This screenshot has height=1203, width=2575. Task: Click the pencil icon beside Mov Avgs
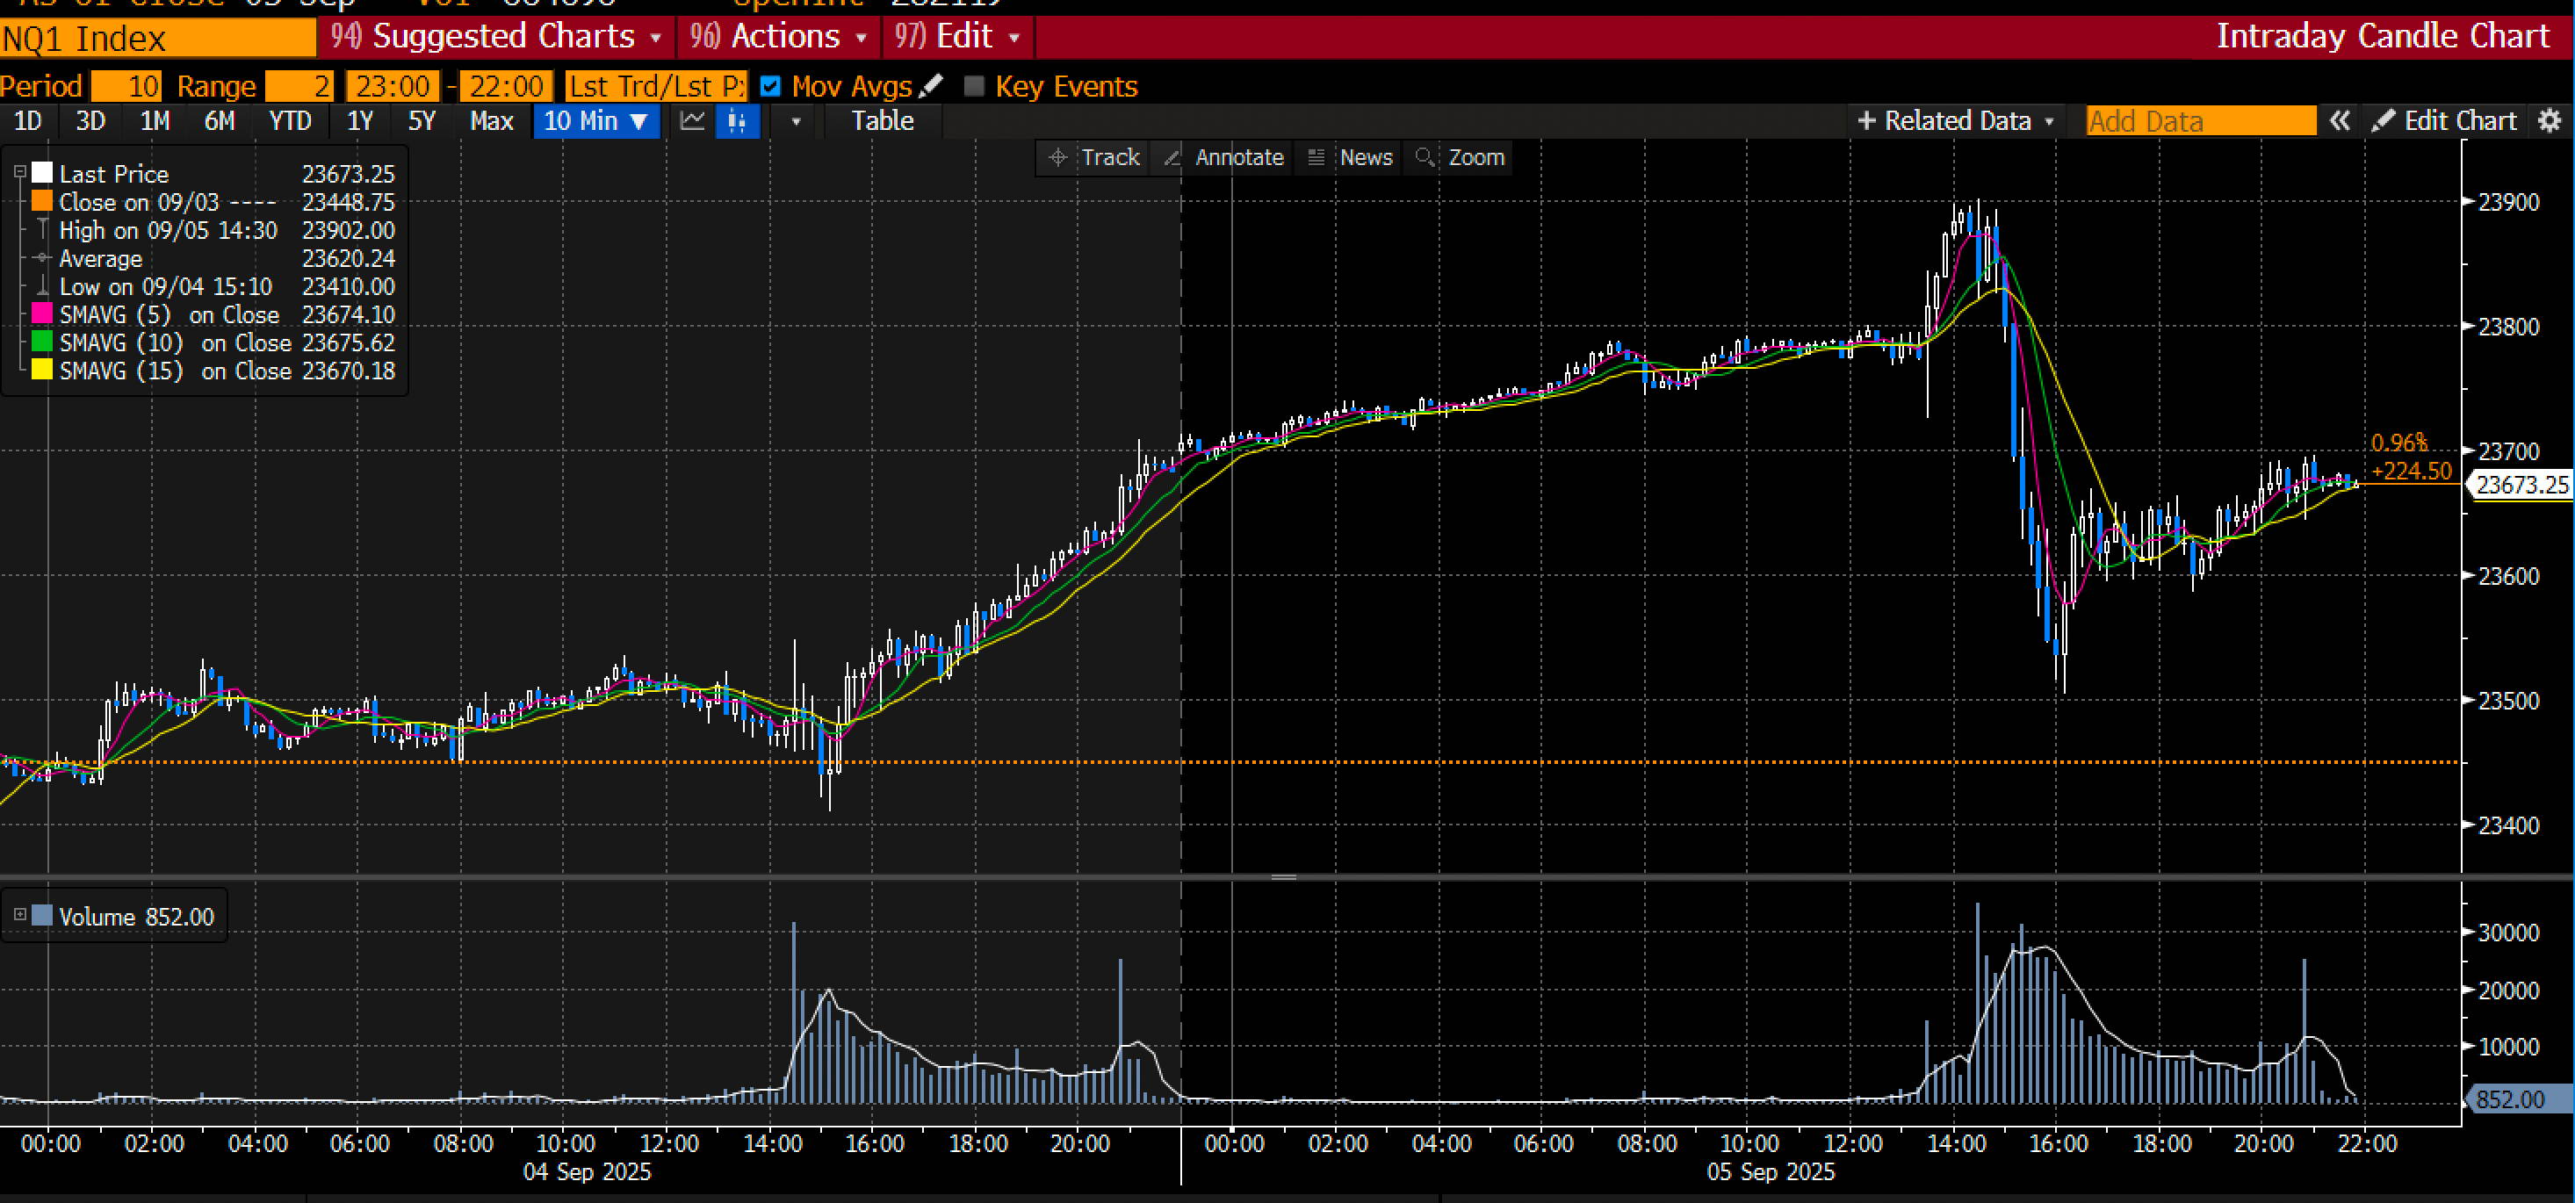pyautogui.click(x=931, y=86)
